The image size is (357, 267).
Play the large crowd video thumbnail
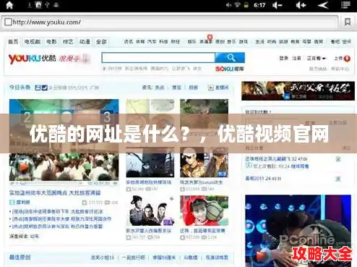(x=64, y=140)
